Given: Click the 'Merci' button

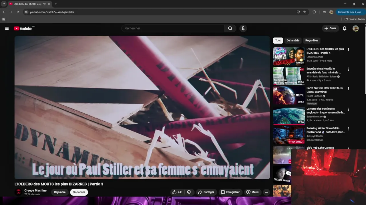Looking at the screenshot, I should click(x=252, y=192).
